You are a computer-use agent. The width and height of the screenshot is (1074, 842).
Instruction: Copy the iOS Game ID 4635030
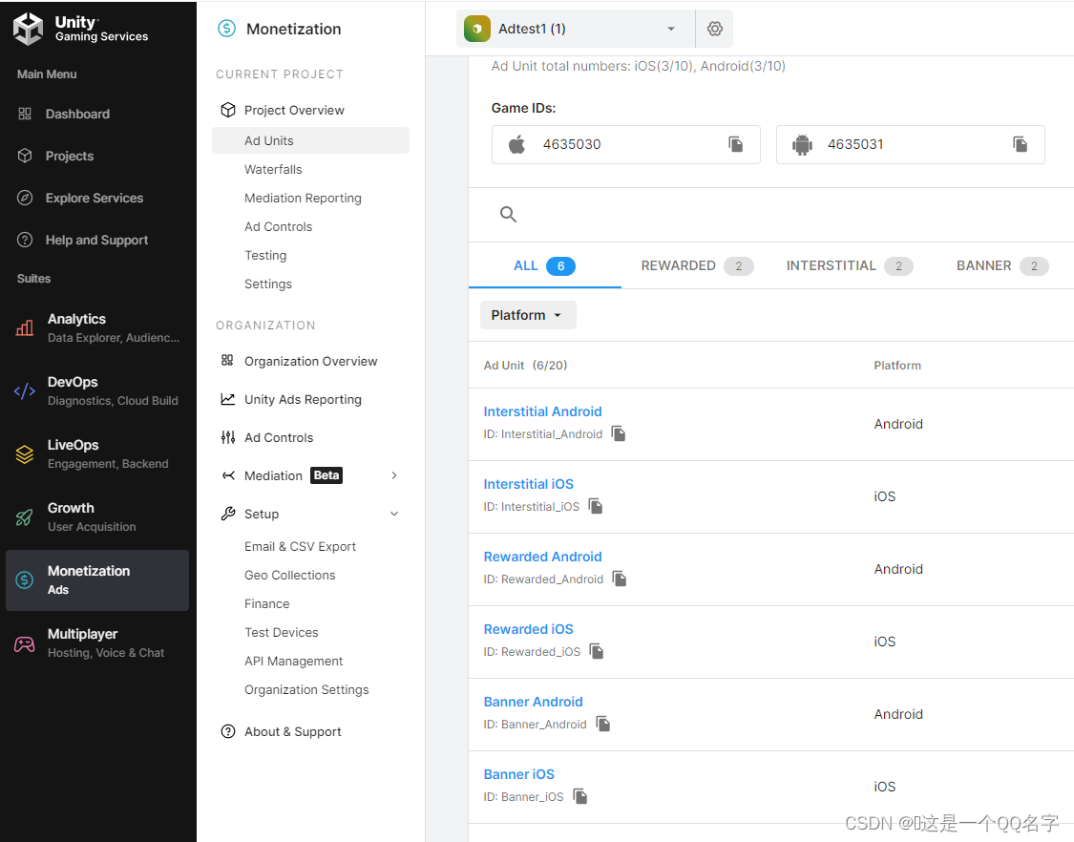point(736,144)
